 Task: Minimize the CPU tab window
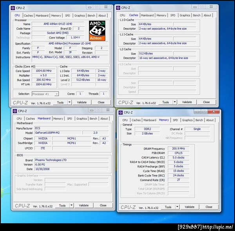coord(90,7)
